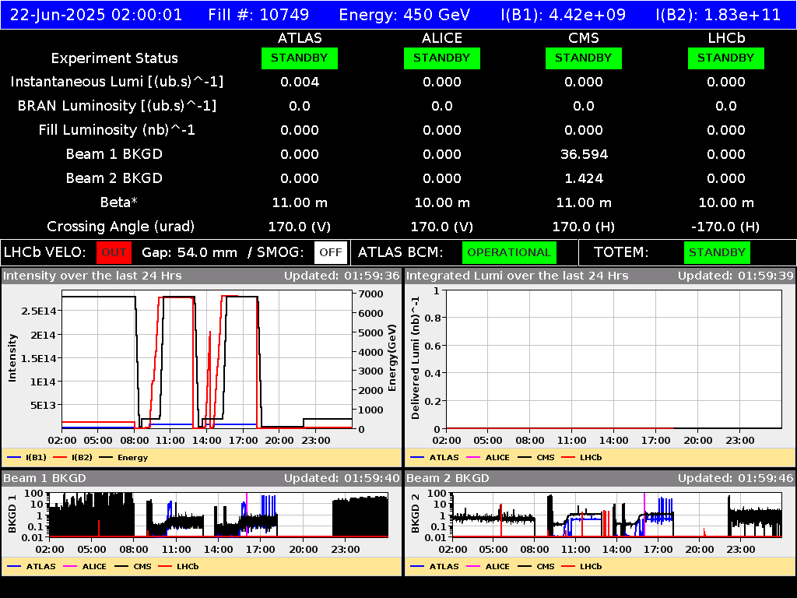797x598 pixels.
Task: Click CMS Beam 1 BKGD value 36.594
Action: (x=584, y=154)
